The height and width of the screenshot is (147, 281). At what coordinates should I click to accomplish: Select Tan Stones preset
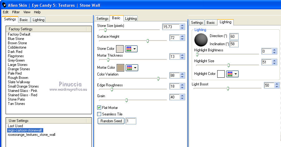[16, 104]
